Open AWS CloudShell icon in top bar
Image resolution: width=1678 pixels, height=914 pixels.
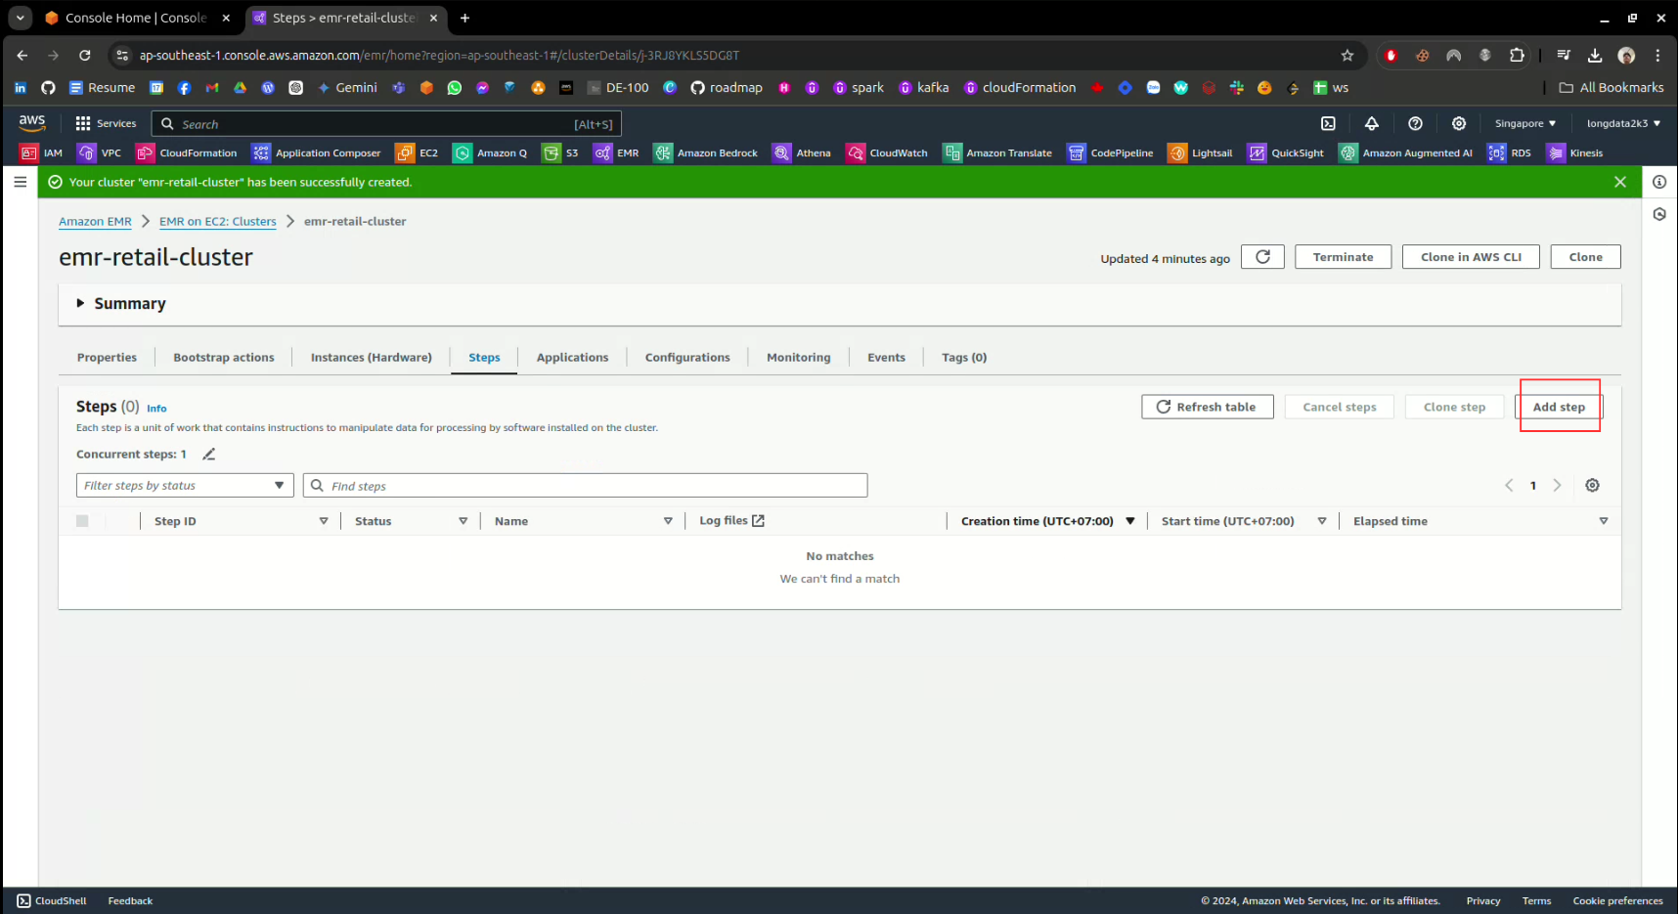click(1328, 124)
